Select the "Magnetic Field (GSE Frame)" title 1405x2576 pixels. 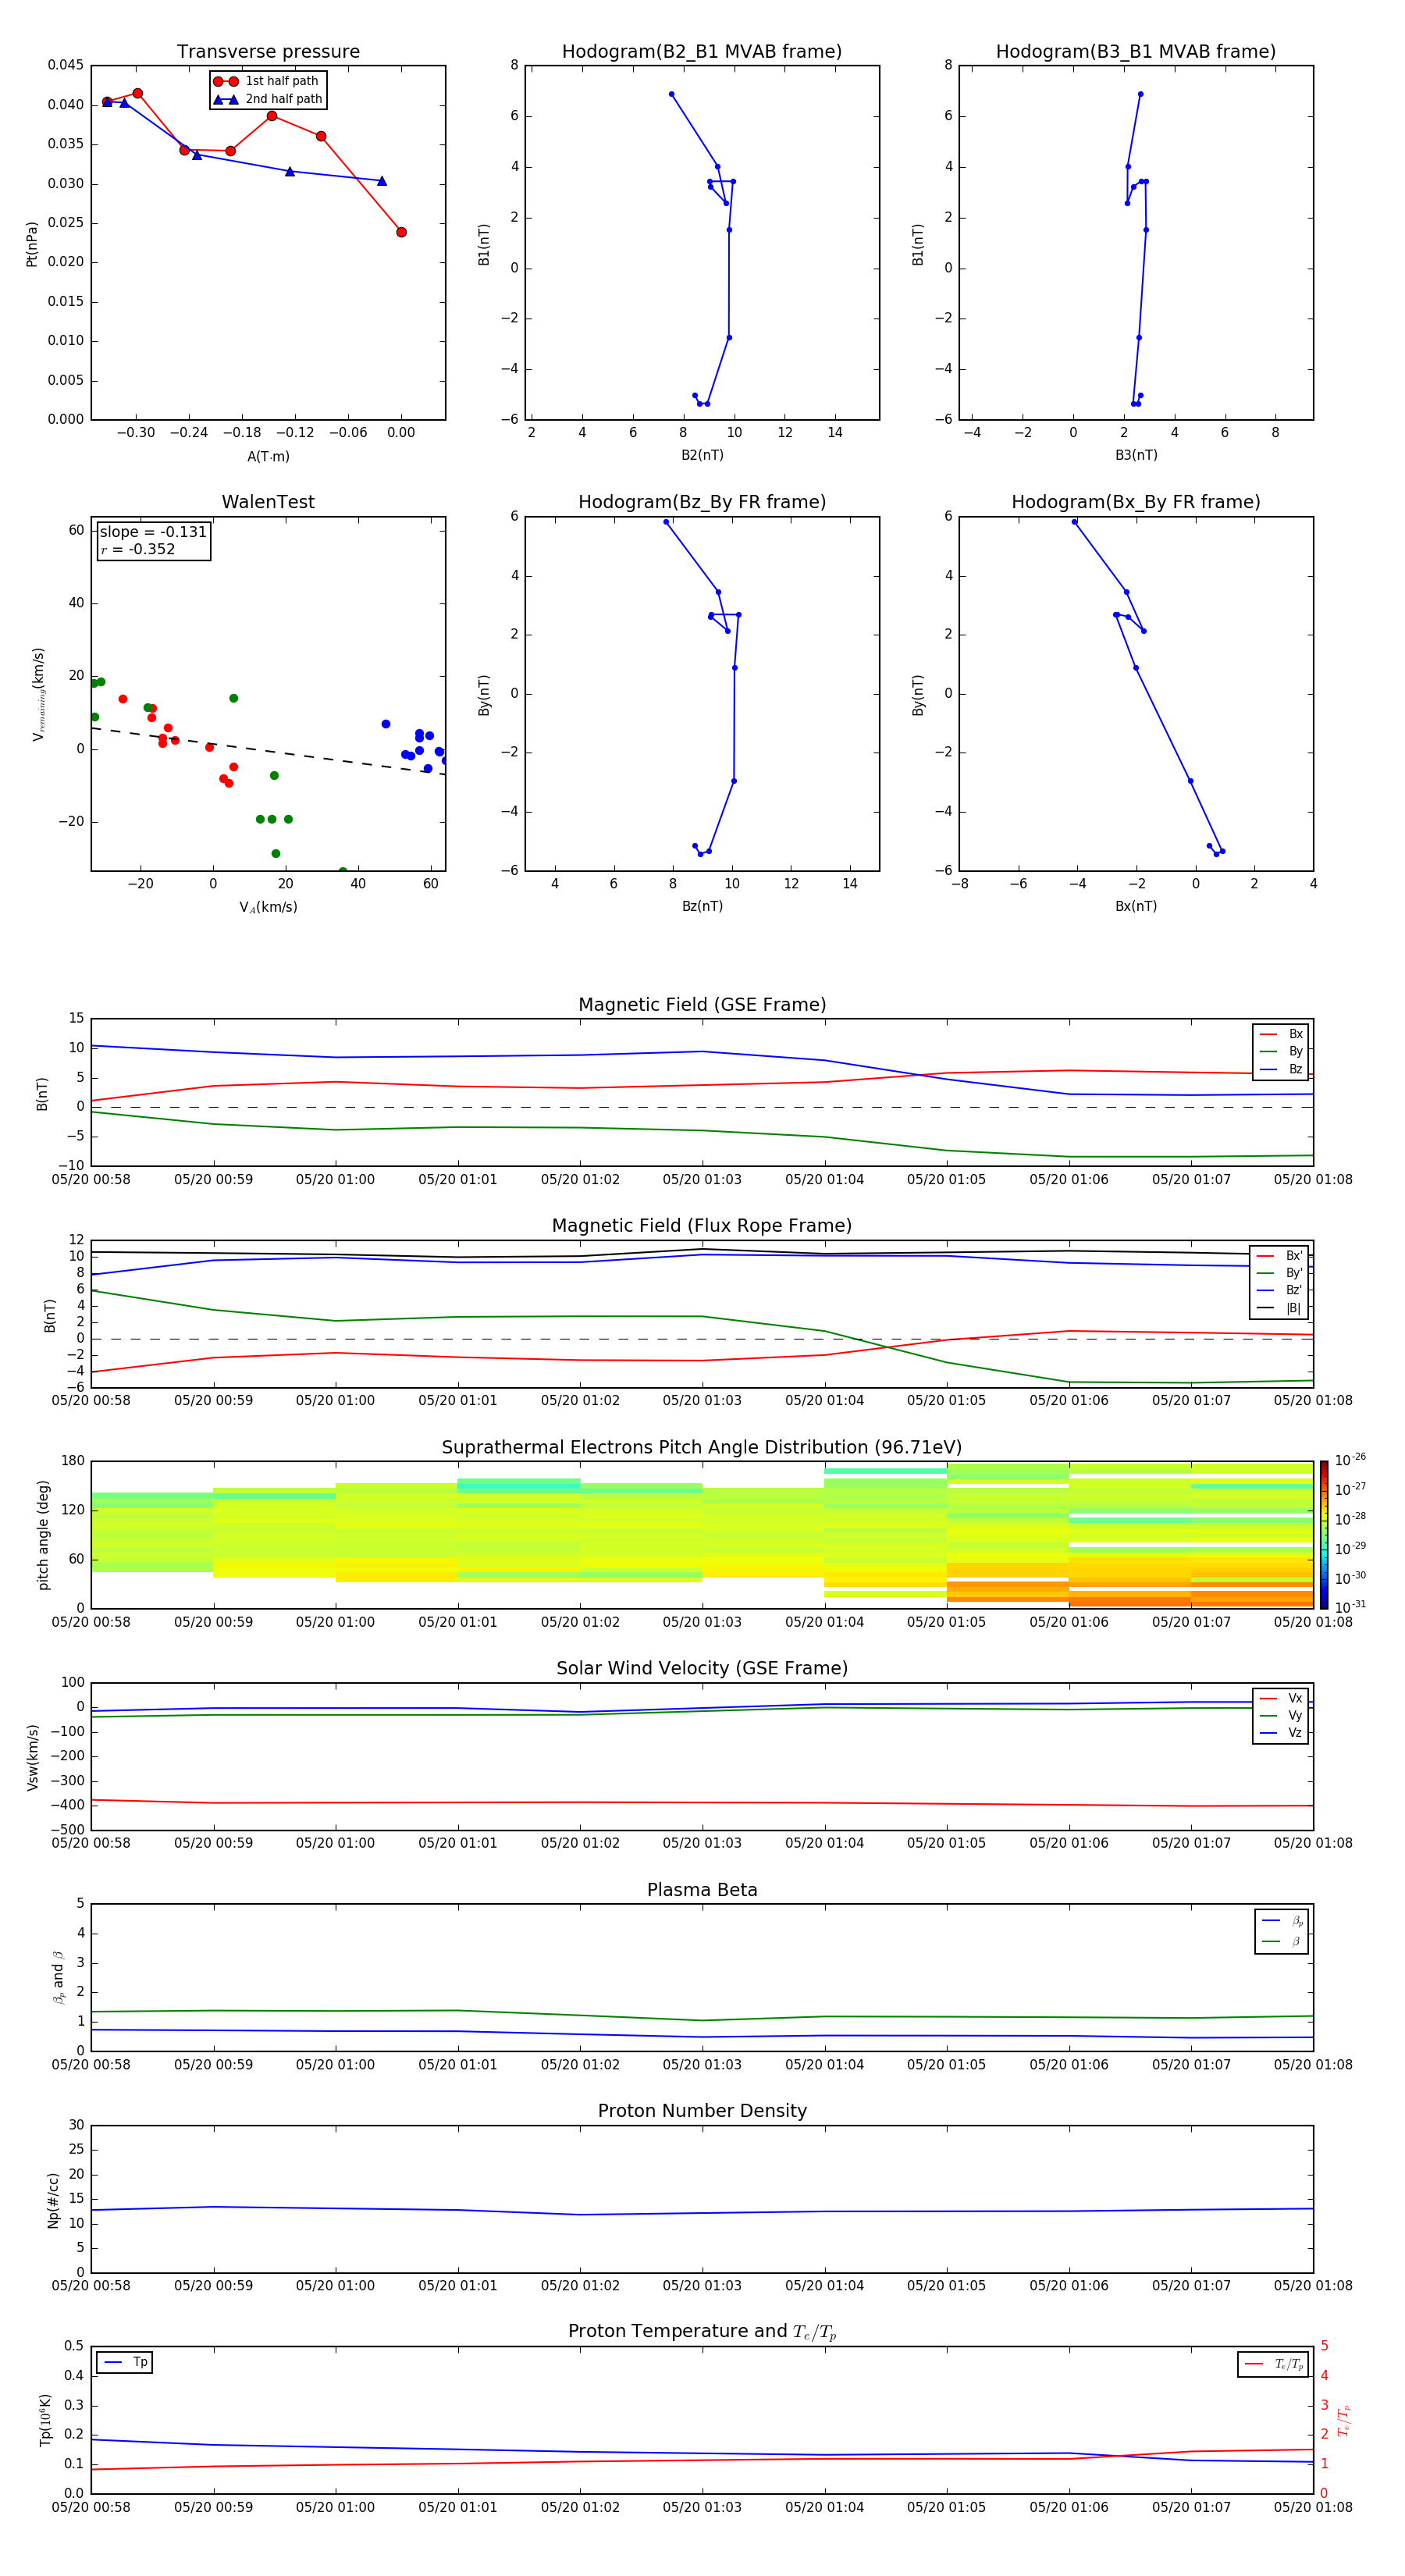click(702, 1005)
